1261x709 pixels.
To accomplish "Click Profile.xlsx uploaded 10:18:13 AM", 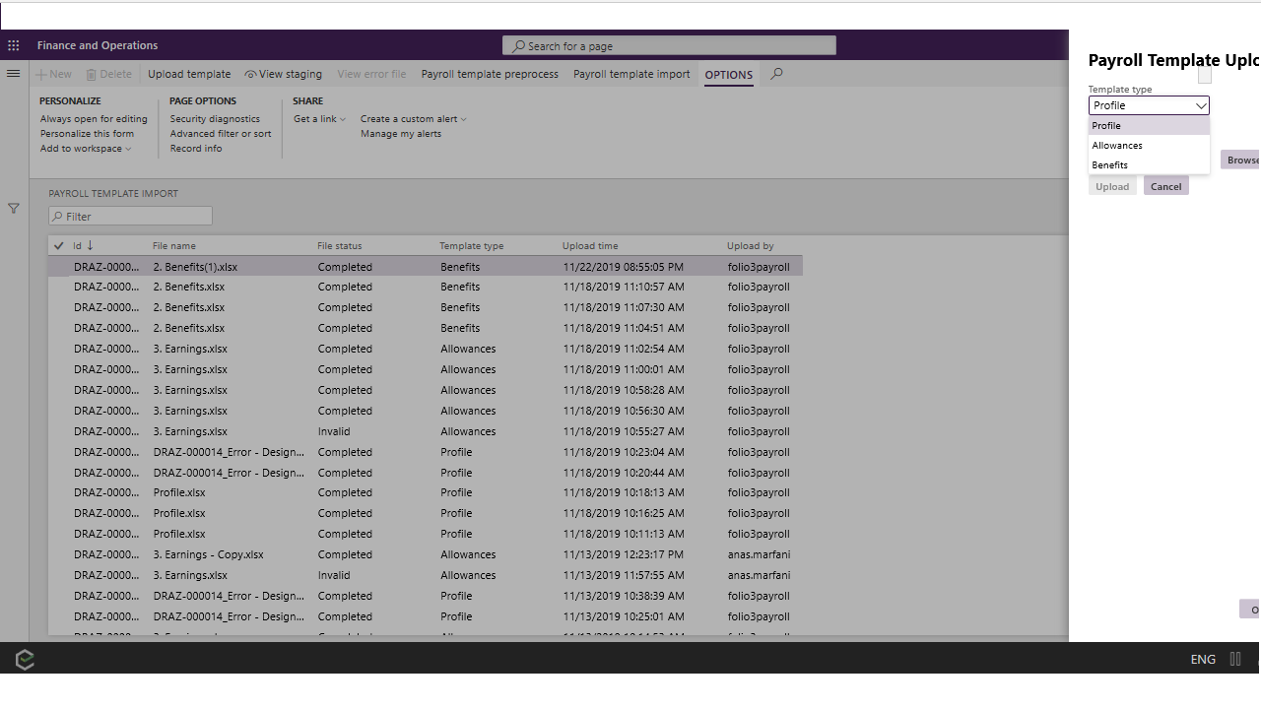I will click(x=179, y=492).
